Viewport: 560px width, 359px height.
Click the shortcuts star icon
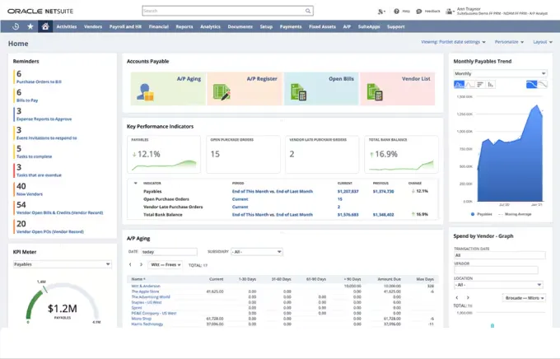click(x=30, y=26)
